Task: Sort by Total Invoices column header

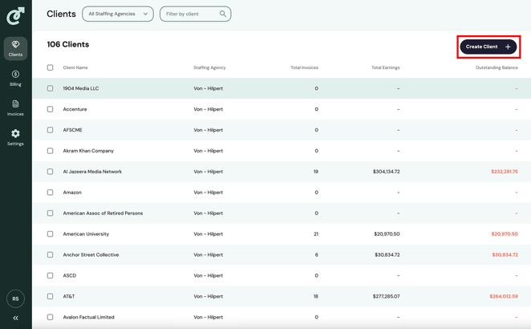Action: (x=304, y=67)
